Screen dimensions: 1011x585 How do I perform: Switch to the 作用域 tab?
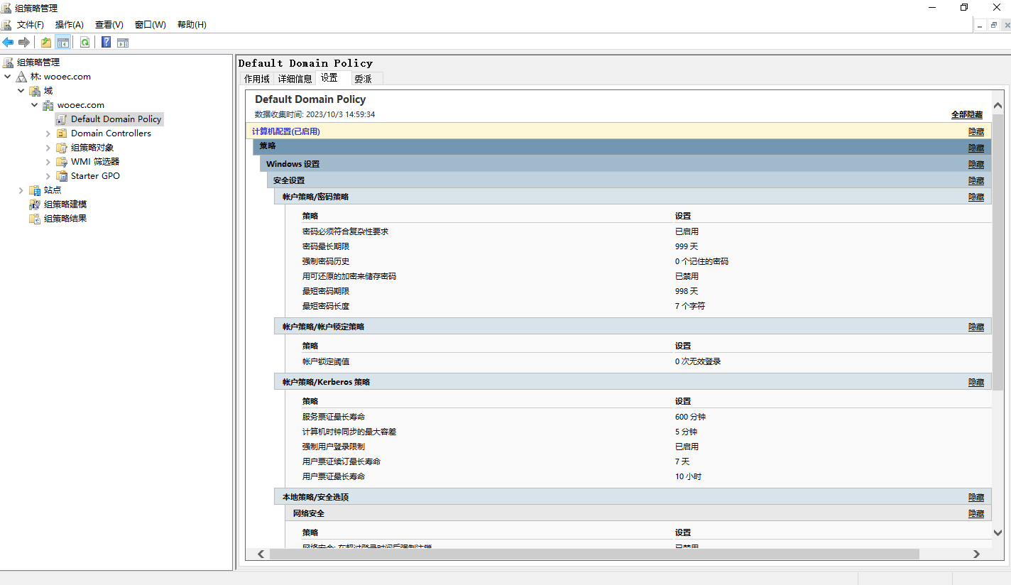click(257, 79)
